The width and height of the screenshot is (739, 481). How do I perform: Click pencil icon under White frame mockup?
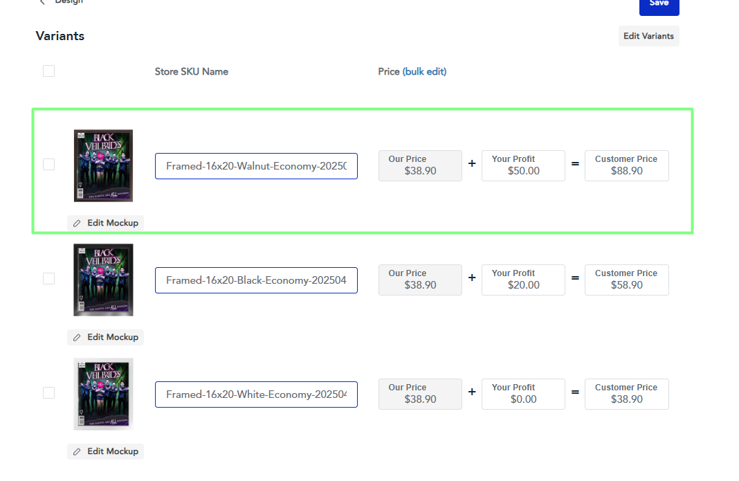pyautogui.click(x=77, y=451)
